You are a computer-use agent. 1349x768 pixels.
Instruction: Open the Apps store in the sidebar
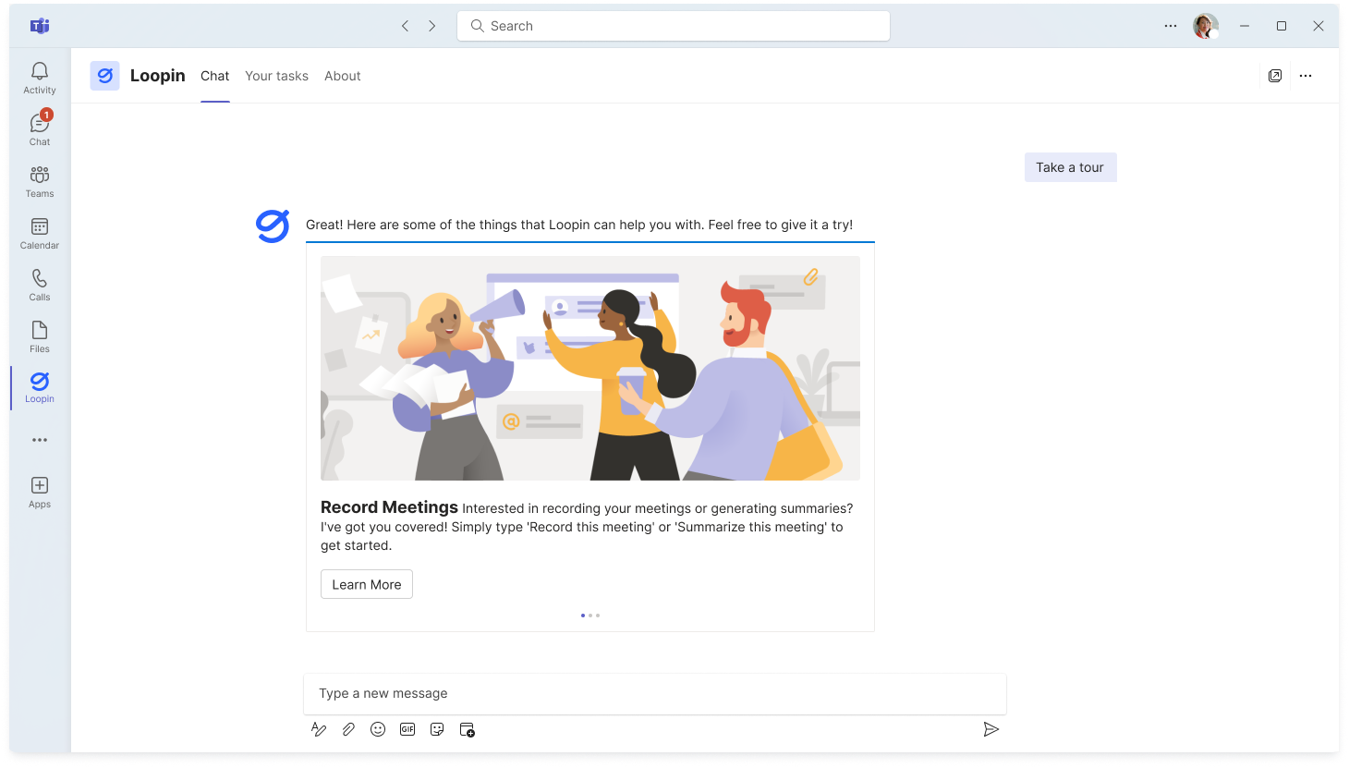click(x=40, y=492)
